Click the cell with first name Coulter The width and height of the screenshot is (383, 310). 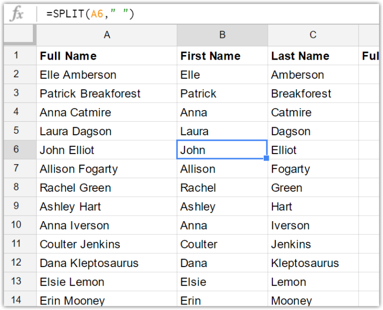click(x=222, y=244)
